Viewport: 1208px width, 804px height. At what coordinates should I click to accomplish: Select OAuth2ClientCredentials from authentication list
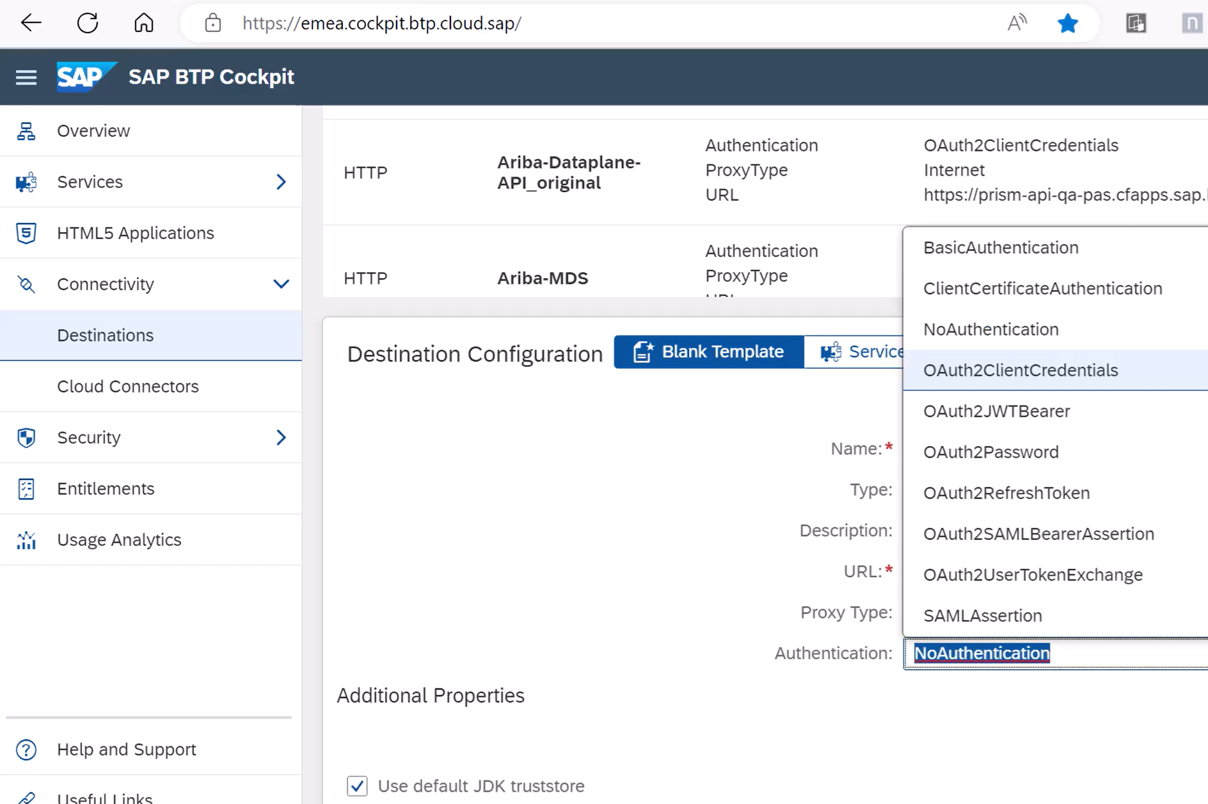tap(1020, 370)
